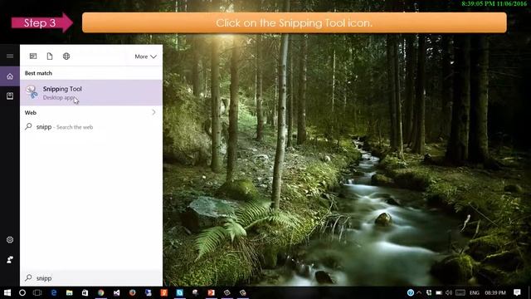The height and width of the screenshot is (299, 531).
Task: Select the "snipp - Search the web" suggestion
Action: pos(91,127)
